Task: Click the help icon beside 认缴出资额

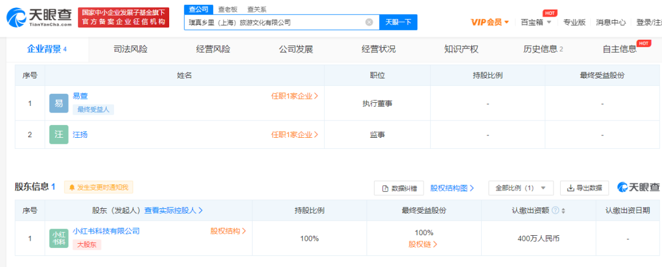Action: pyautogui.click(x=555, y=211)
